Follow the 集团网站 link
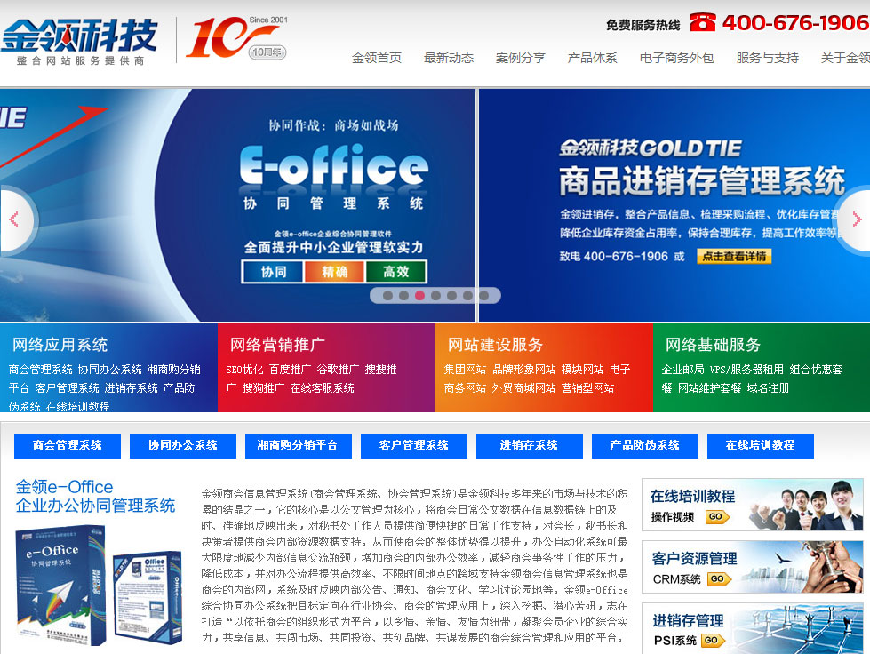This screenshot has height=654, width=870. (465, 370)
